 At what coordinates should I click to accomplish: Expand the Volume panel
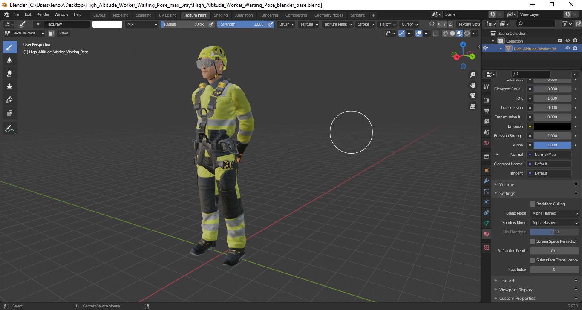tap(507, 184)
